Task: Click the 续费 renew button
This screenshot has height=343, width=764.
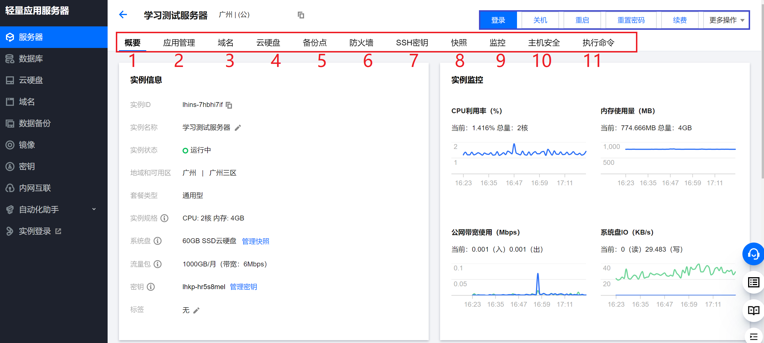Action: (x=679, y=20)
